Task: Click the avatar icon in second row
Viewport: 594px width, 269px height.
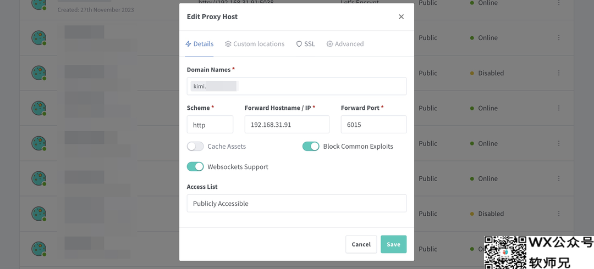Action: (x=38, y=38)
